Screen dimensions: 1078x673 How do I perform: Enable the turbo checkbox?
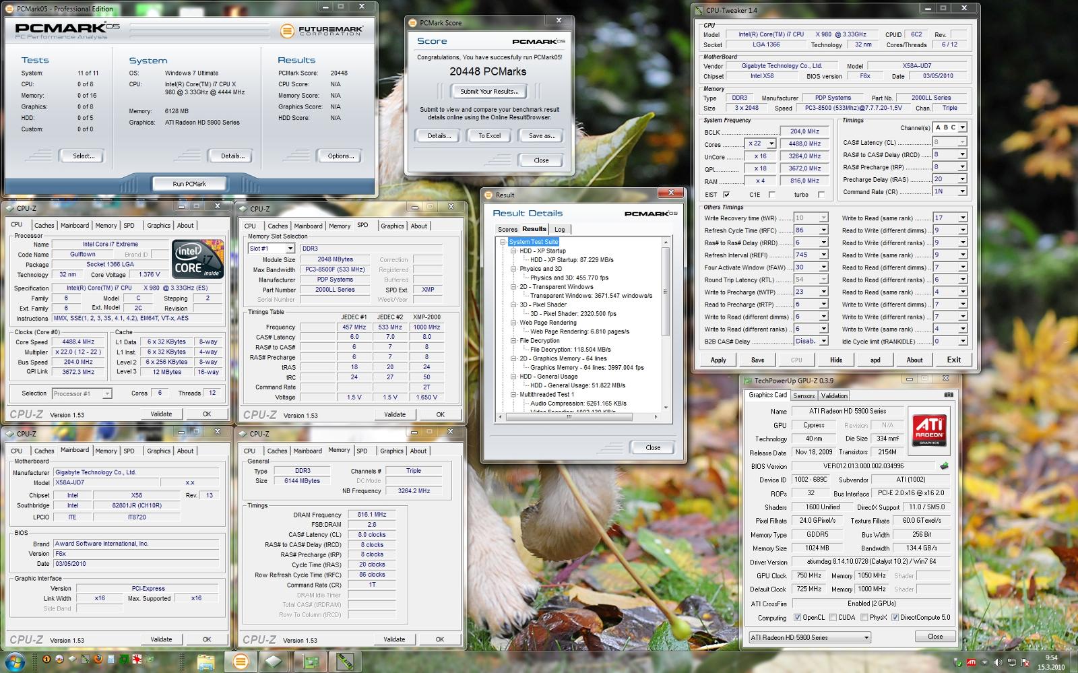[x=821, y=195]
